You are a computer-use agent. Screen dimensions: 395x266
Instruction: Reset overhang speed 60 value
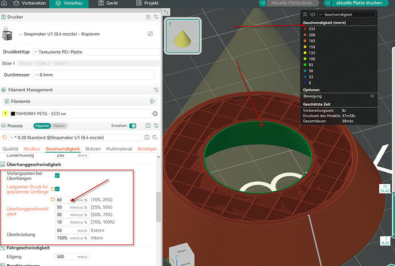click(x=53, y=199)
